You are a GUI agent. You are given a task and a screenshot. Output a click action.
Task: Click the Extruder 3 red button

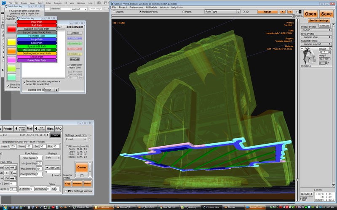point(75,49)
